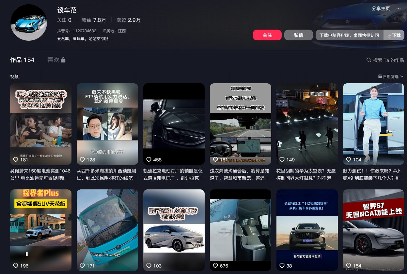Click the blue sports car profile avatar
The image size is (407, 274).
[x=29, y=22]
